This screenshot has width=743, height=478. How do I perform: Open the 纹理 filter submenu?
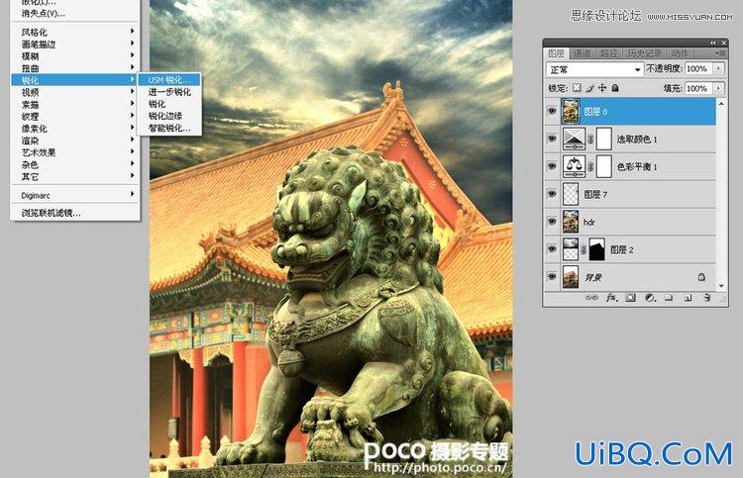pos(75,117)
